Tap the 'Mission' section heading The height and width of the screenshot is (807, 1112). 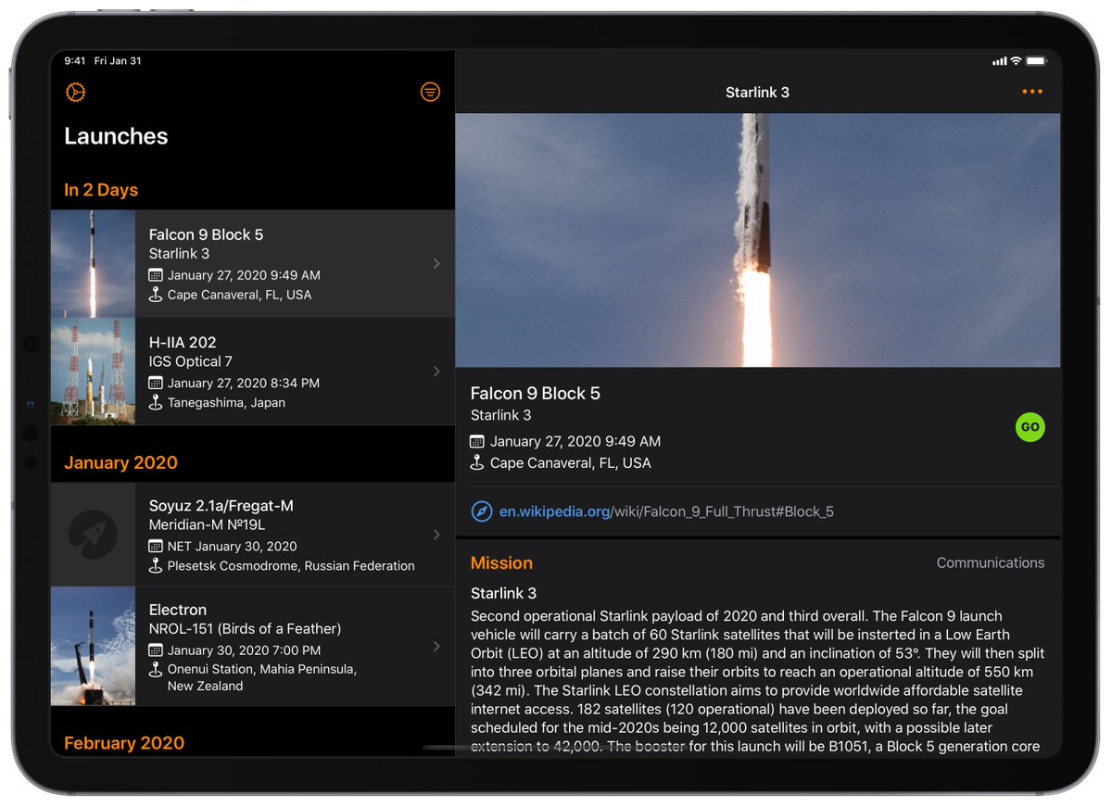click(501, 563)
